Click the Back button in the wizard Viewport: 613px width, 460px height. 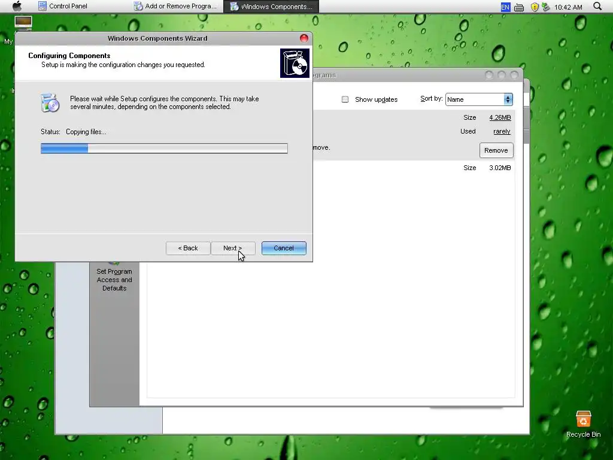click(188, 248)
